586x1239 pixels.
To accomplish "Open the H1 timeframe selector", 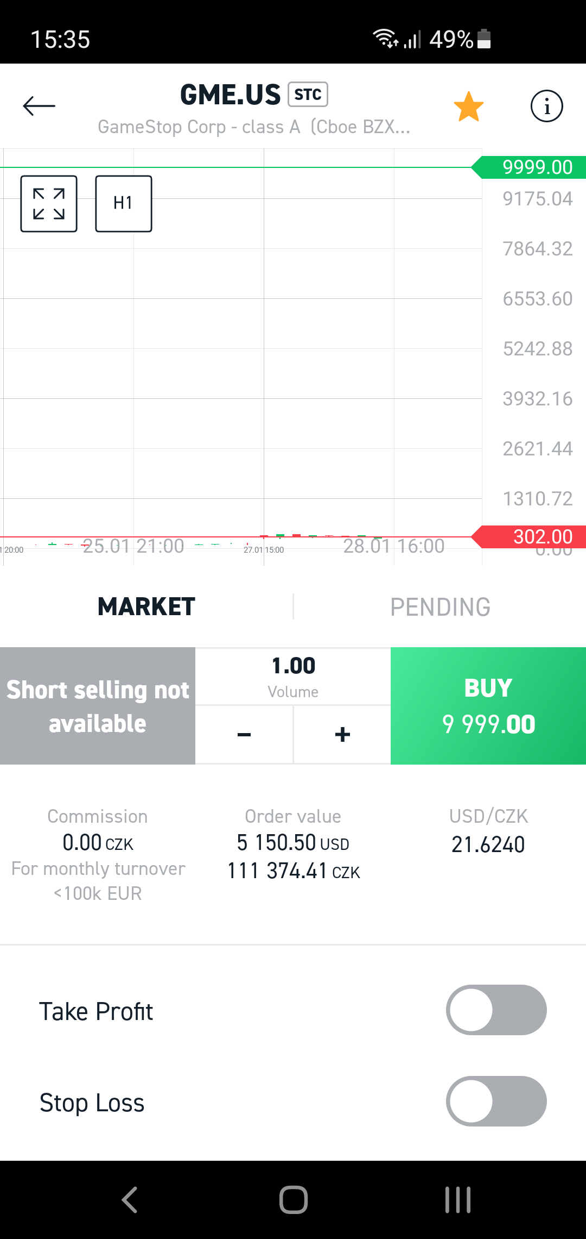I will pos(124,204).
